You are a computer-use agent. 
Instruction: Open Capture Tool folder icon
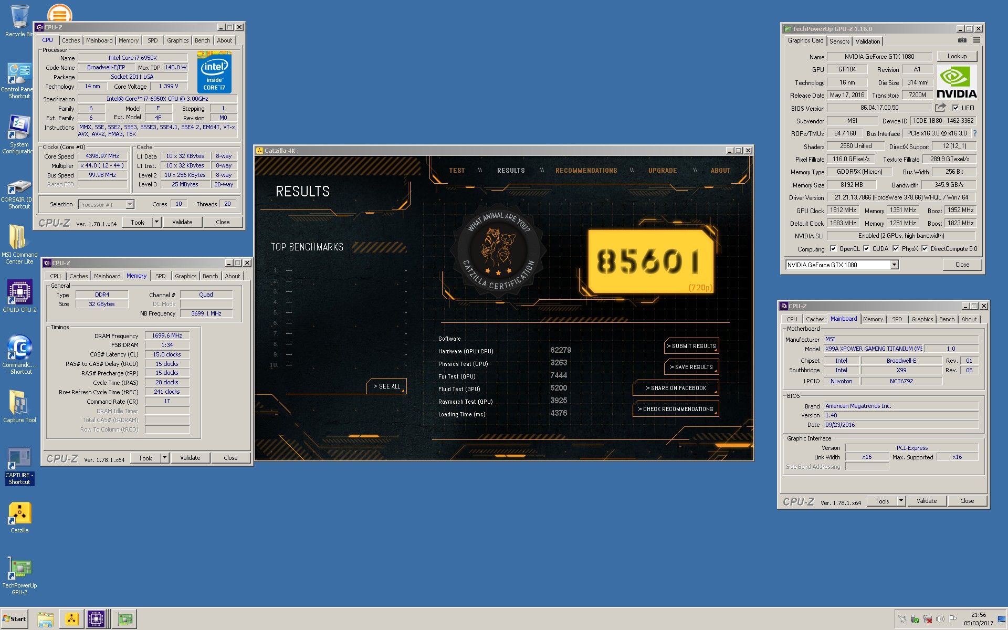(x=19, y=406)
